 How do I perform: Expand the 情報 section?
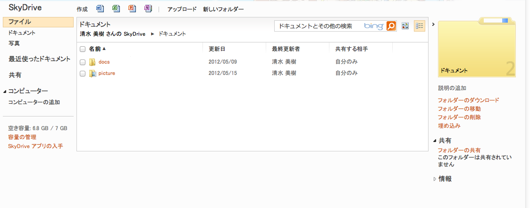click(435, 179)
